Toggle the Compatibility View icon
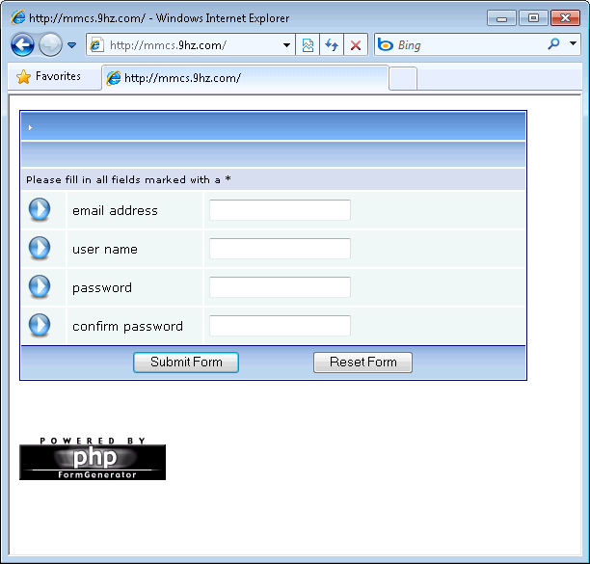Viewport: 590px width, 564px height. click(308, 45)
